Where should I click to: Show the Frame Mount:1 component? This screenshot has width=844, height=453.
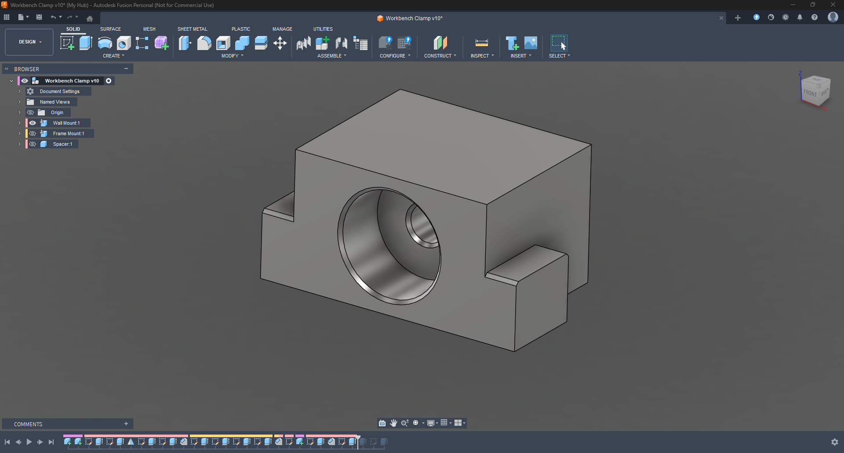[x=33, y=133]
